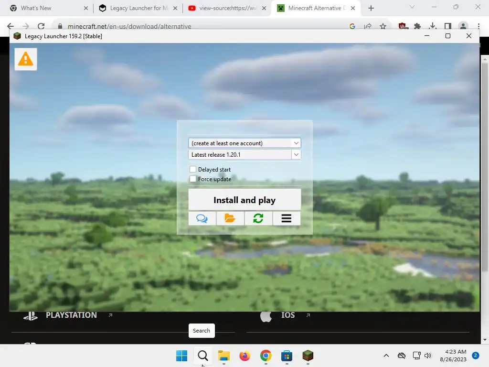Open a new browser tab
The width and height of the screenshot is (489, 367).
[371, 8]
